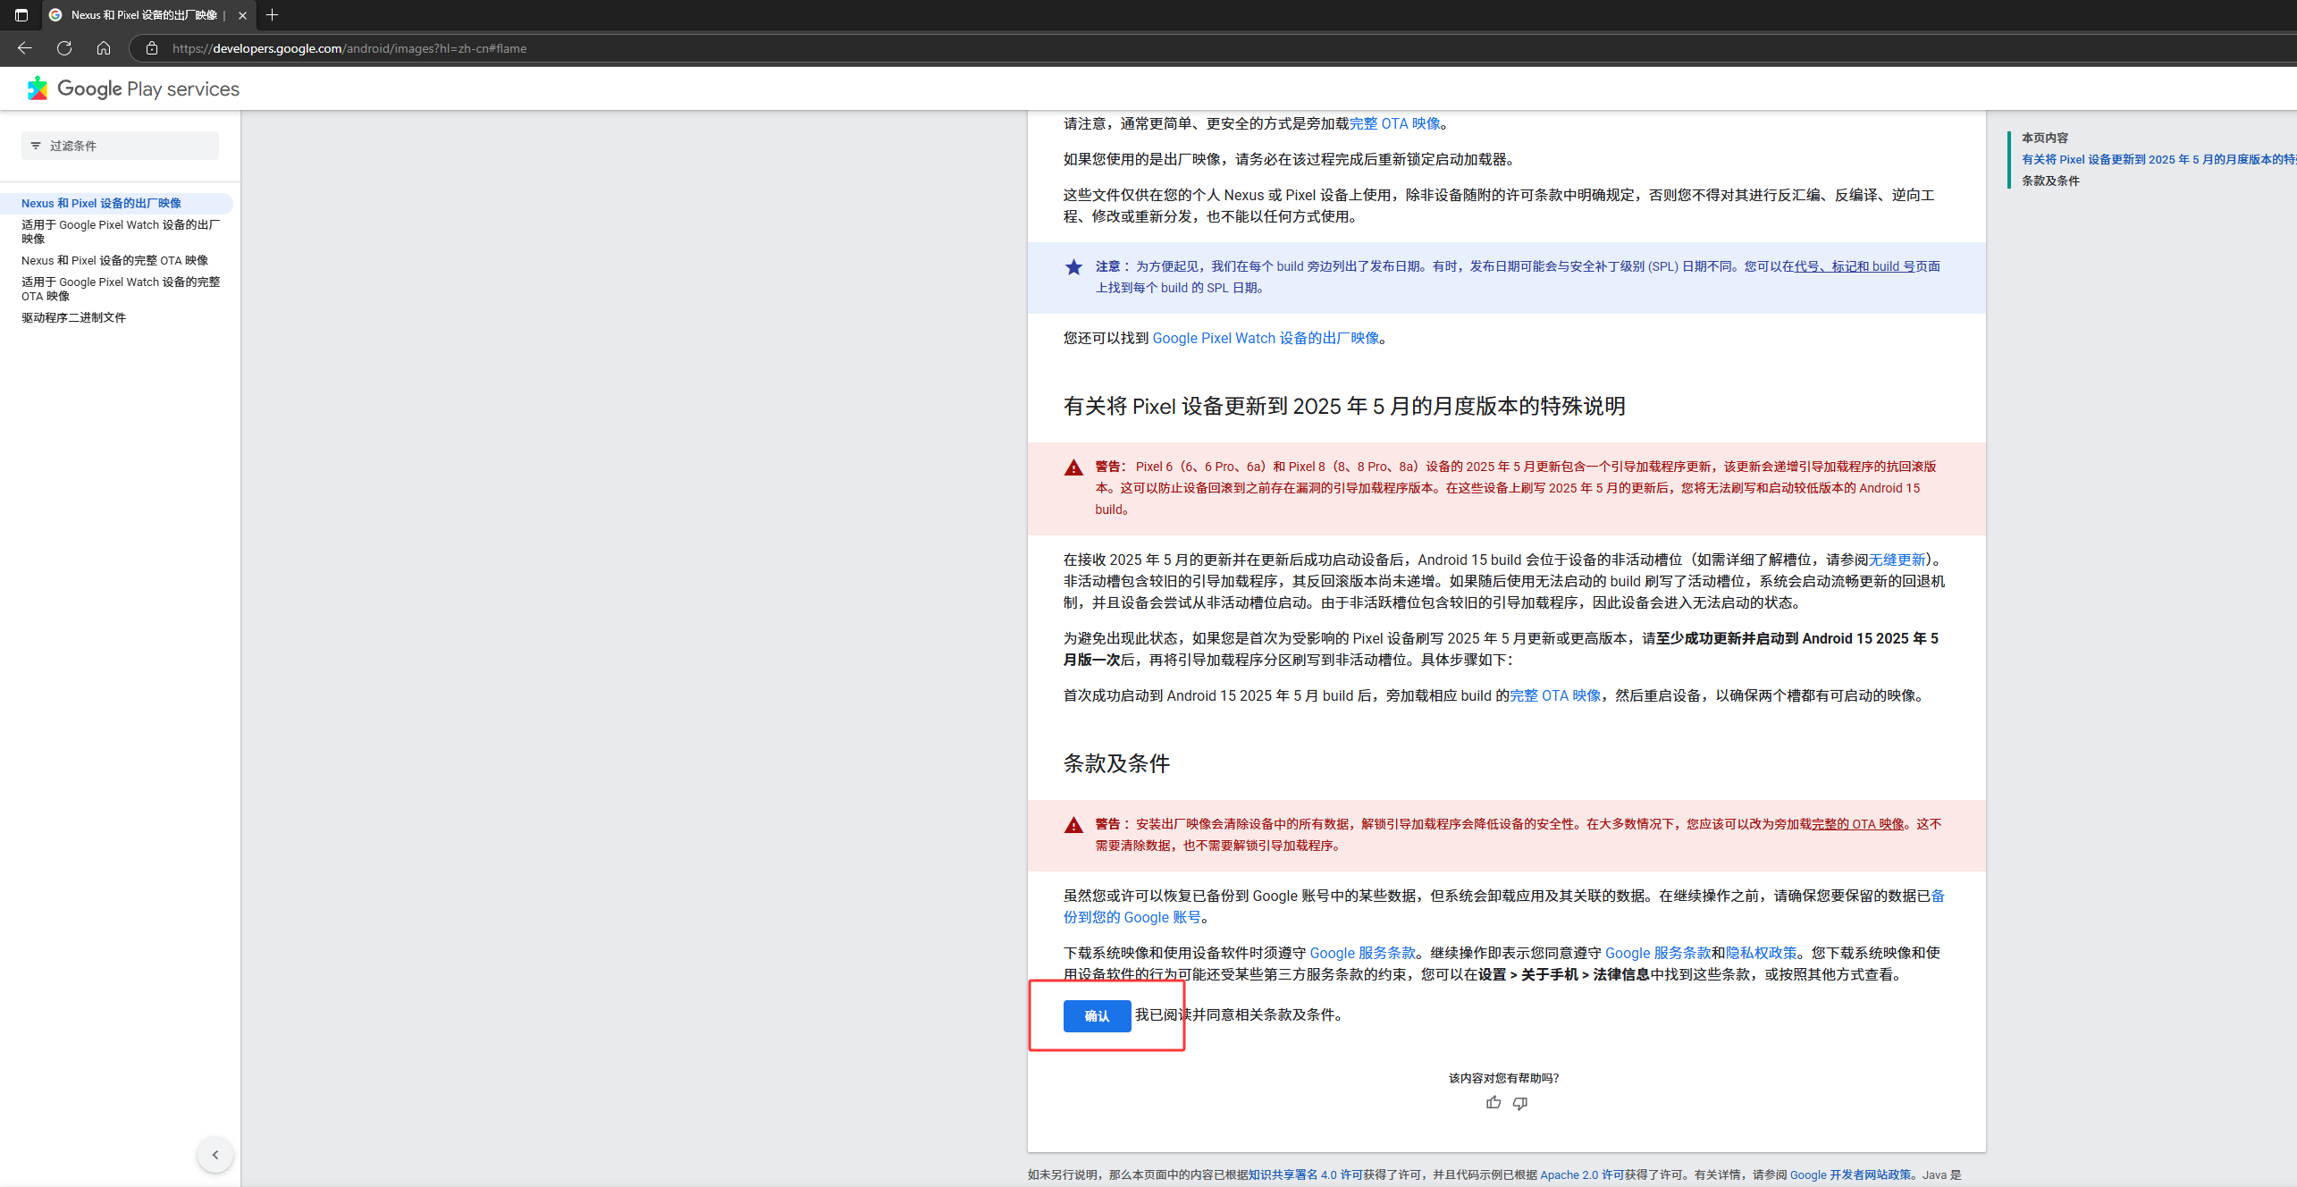Open the 代号、标记和 build 号 link

pyautogui.click(x=1854, y=266)
